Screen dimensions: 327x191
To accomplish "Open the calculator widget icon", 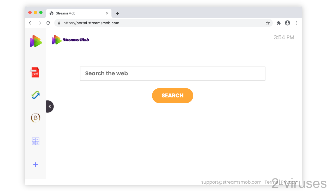I will tap(35, 141).
